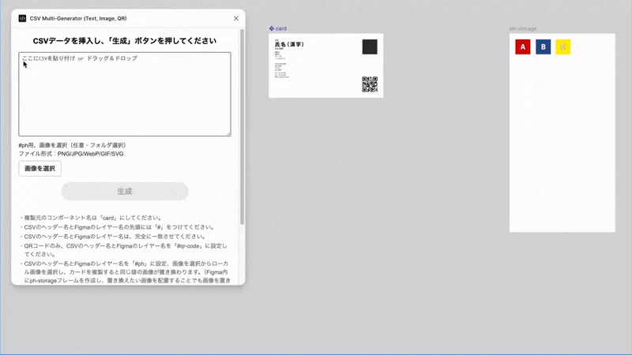Screen dimensions: 632x355
Task: Click the ファイル形式 PNG/JPG/WebP/GIF/SVG text
Action: (x=71, y=154)
